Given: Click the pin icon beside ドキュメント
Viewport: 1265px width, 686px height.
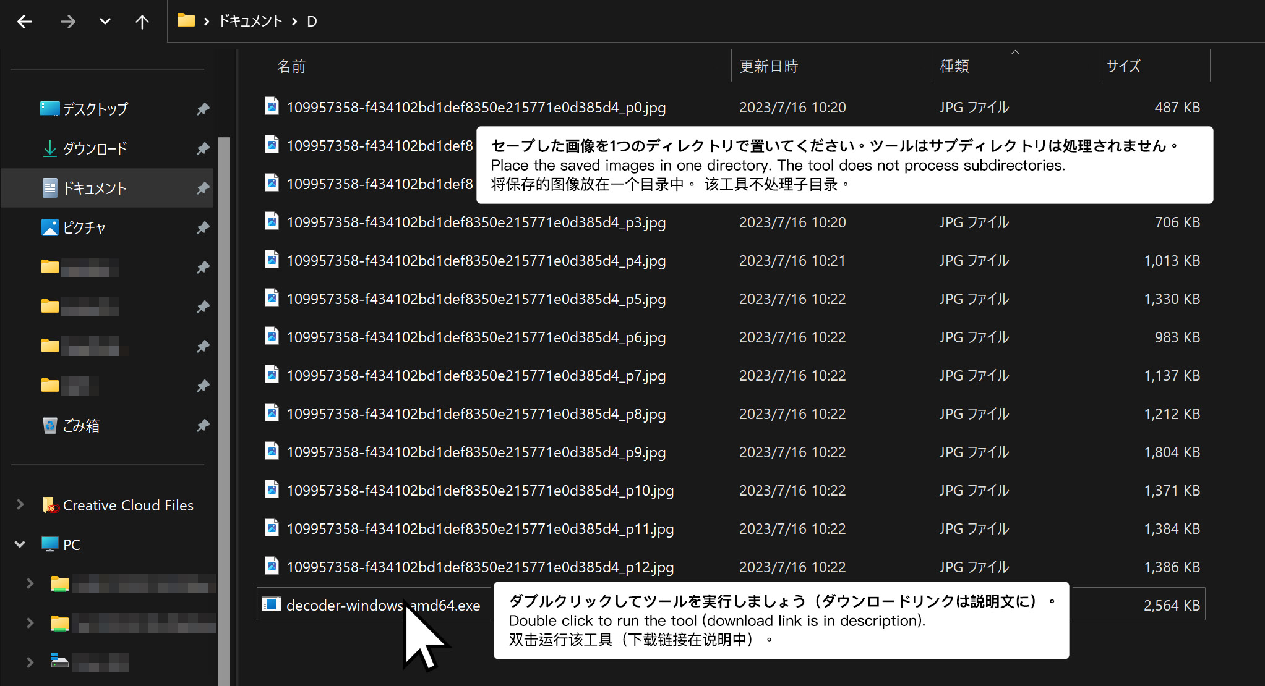Looking at the screenshot, I should coord(203,188).
